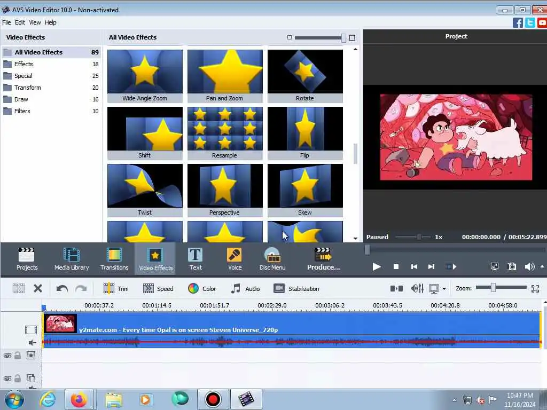Select the Wide Angle Zoom effect

(145, 76)
